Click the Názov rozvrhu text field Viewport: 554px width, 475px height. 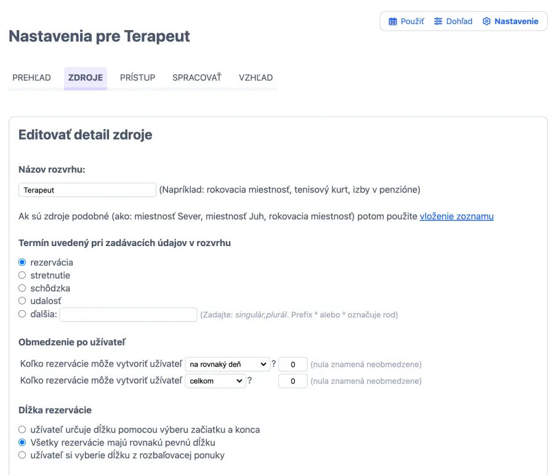[x=87, y=190]
